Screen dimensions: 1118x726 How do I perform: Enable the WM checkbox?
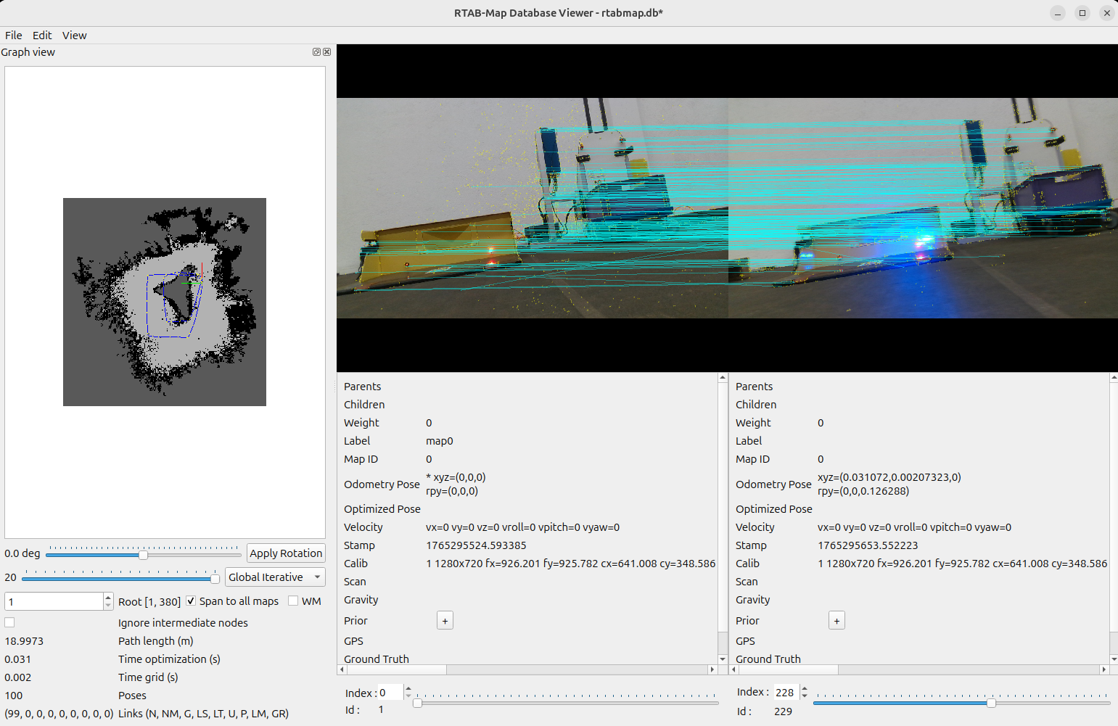[293, 601]
